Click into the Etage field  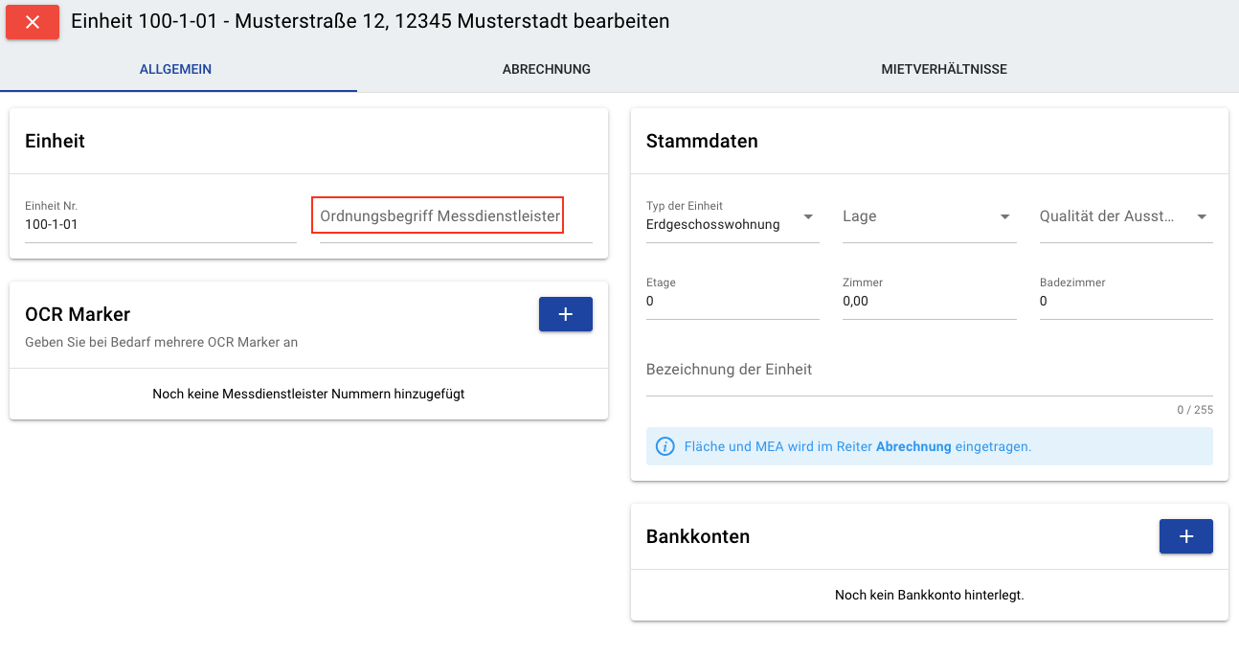pos(732,302)
